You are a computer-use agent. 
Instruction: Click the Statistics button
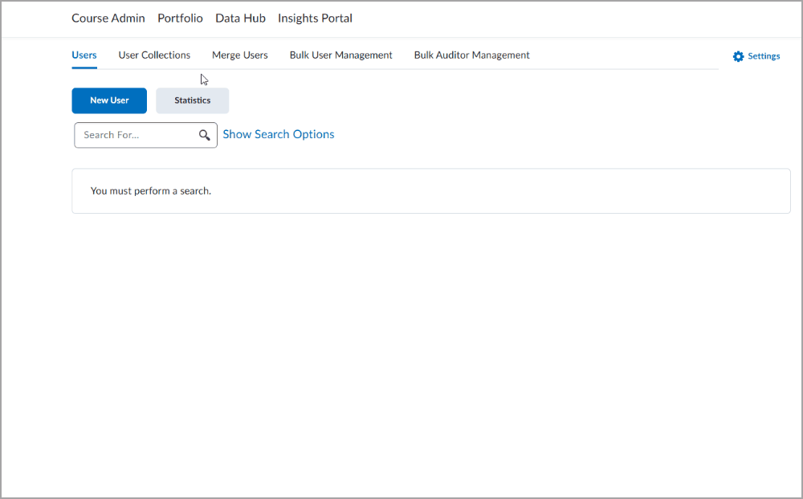pos(192,100)
